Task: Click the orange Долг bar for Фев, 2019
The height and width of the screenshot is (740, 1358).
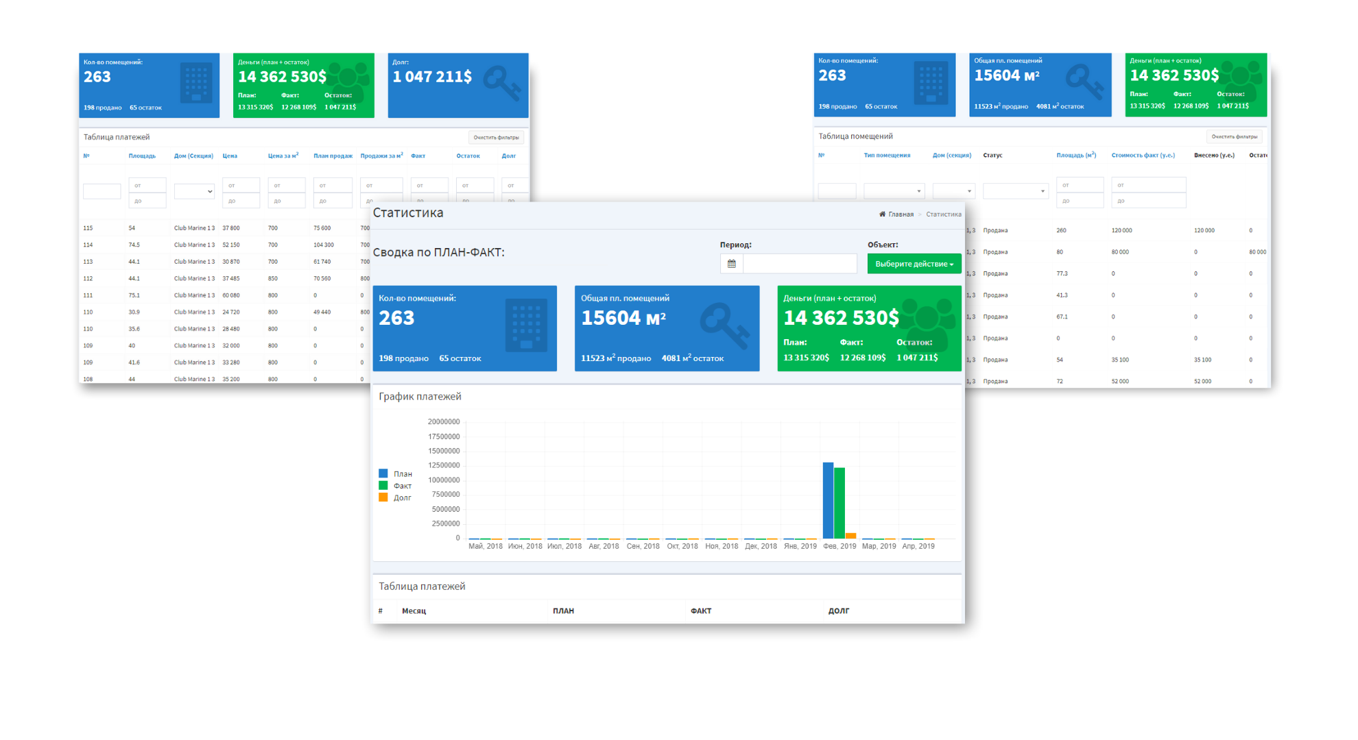Action: point(850,536)
